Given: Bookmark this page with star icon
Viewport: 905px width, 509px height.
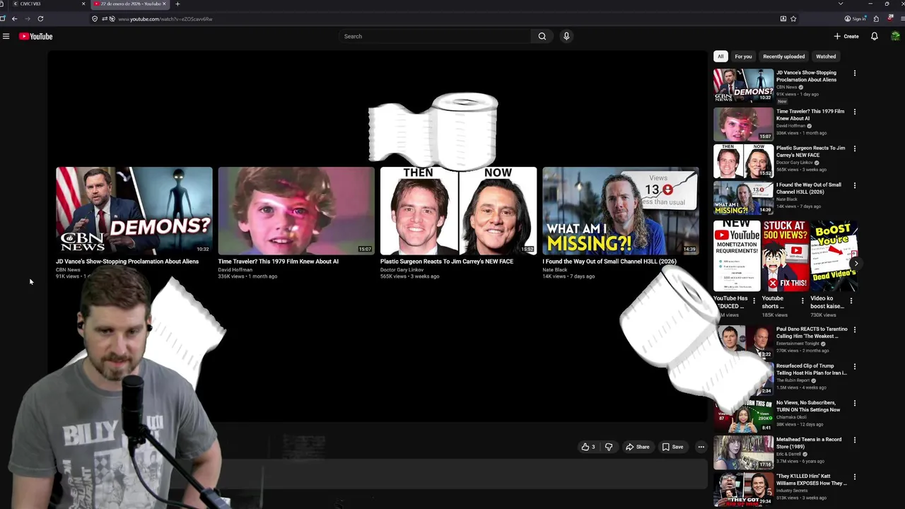Looking at the screenshot, I should [x=793, y=19].
